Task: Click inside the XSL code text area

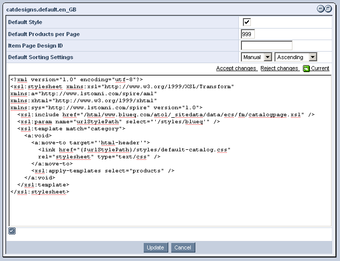Action: pos(170,151)
